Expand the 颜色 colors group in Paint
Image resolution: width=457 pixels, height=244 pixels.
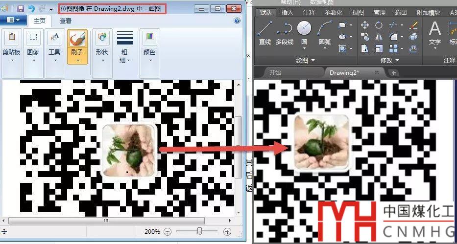[150, 53]
